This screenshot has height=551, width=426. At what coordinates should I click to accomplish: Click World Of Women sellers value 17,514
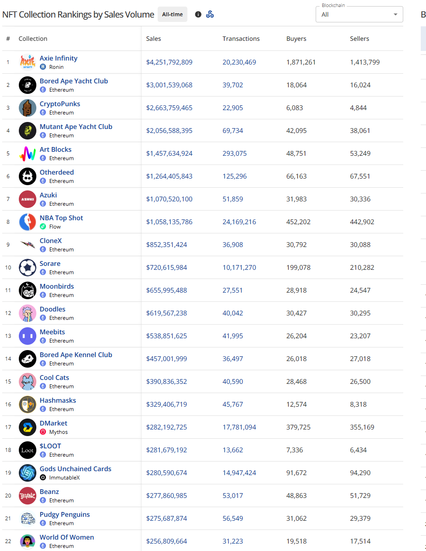pyautogui.click(x=360, y=541)
